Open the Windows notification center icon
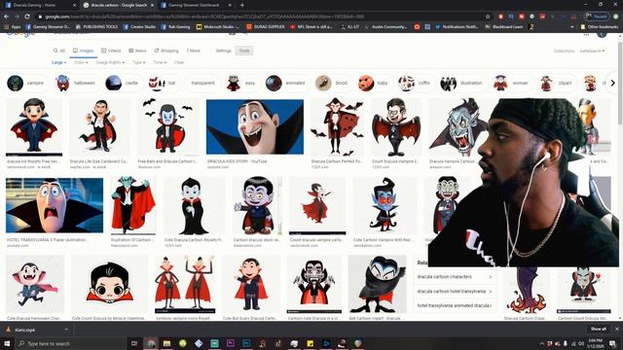 click(x=612, y=343)
